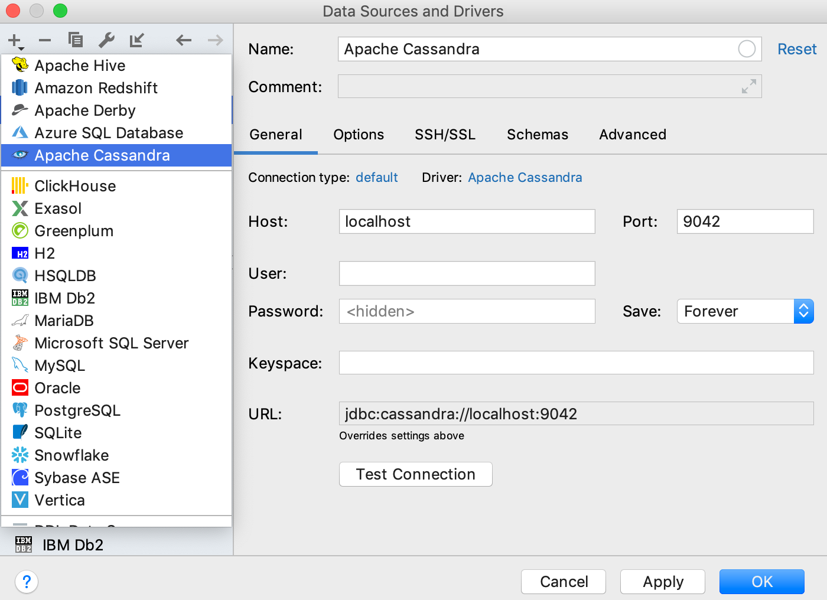The height and width of the screenshot is (600, 827).
Task: Pick Azure SQL Database entry
Action: pos(116,133)
